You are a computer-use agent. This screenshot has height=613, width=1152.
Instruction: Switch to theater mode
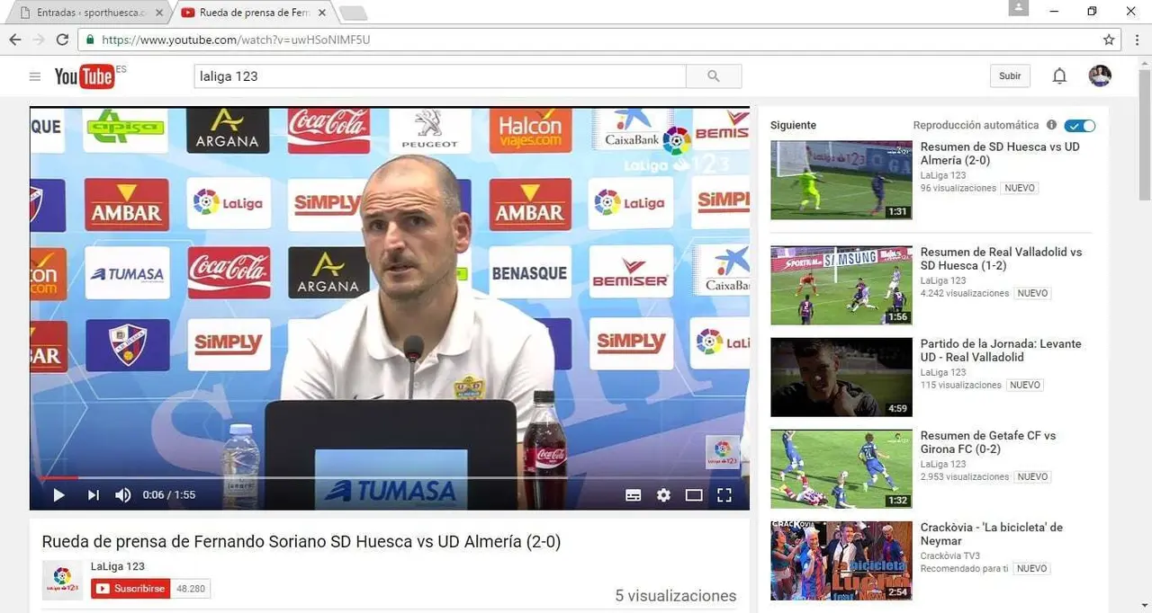[x=694, y=494]
